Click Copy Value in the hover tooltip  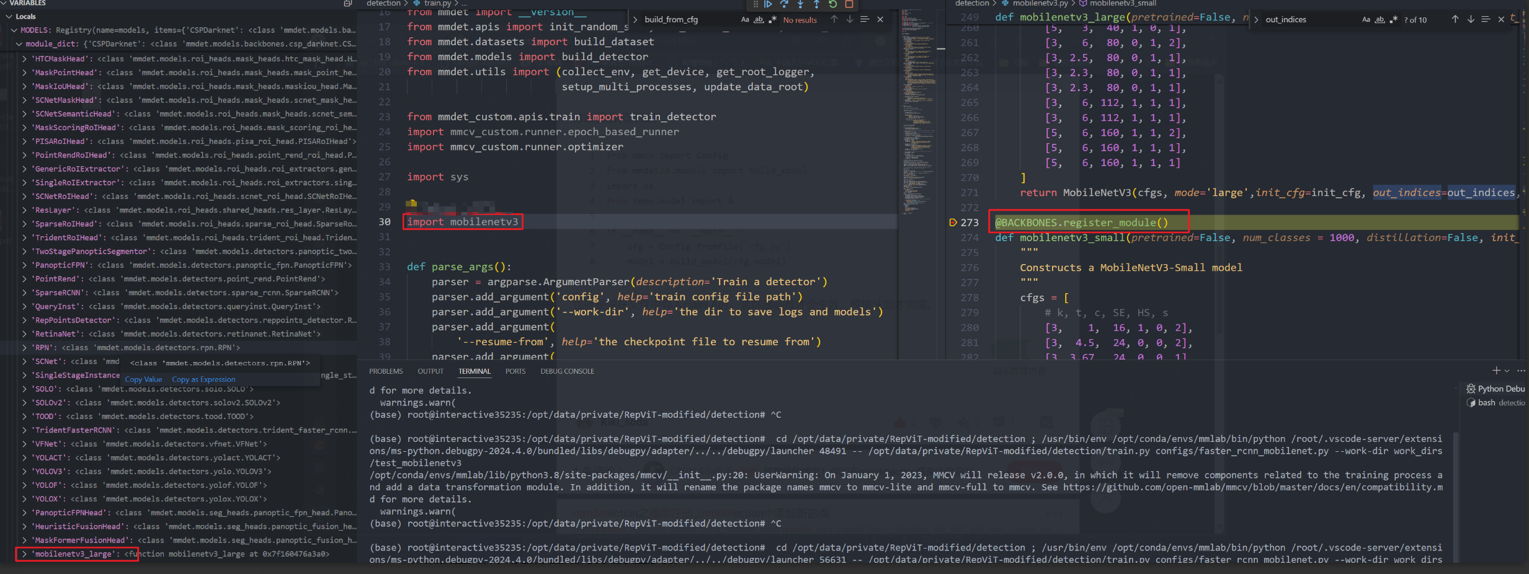point(143,379)
